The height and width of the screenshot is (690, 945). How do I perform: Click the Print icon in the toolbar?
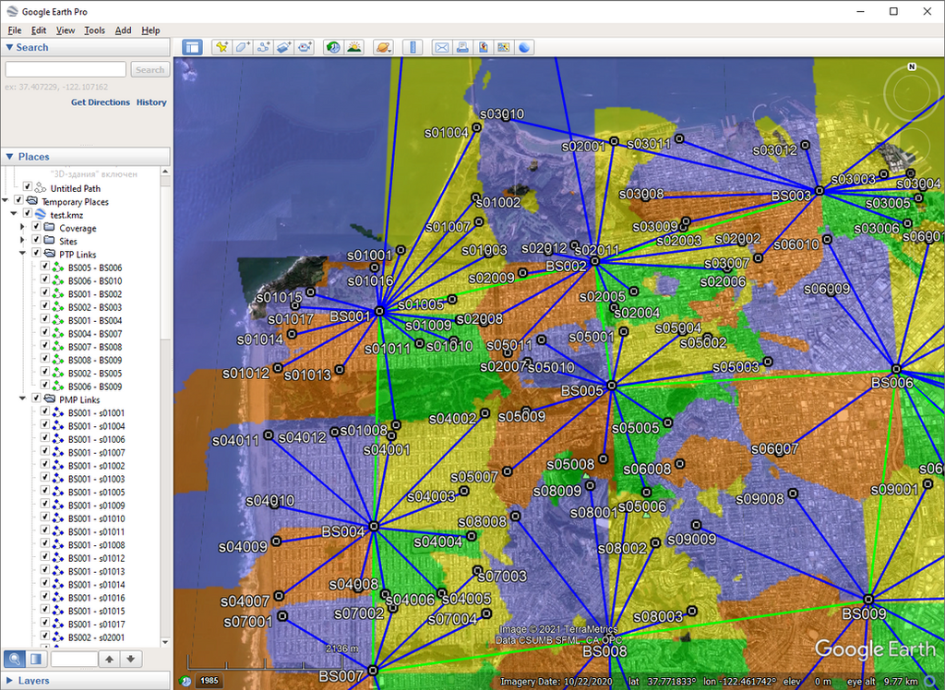[461, 46]
